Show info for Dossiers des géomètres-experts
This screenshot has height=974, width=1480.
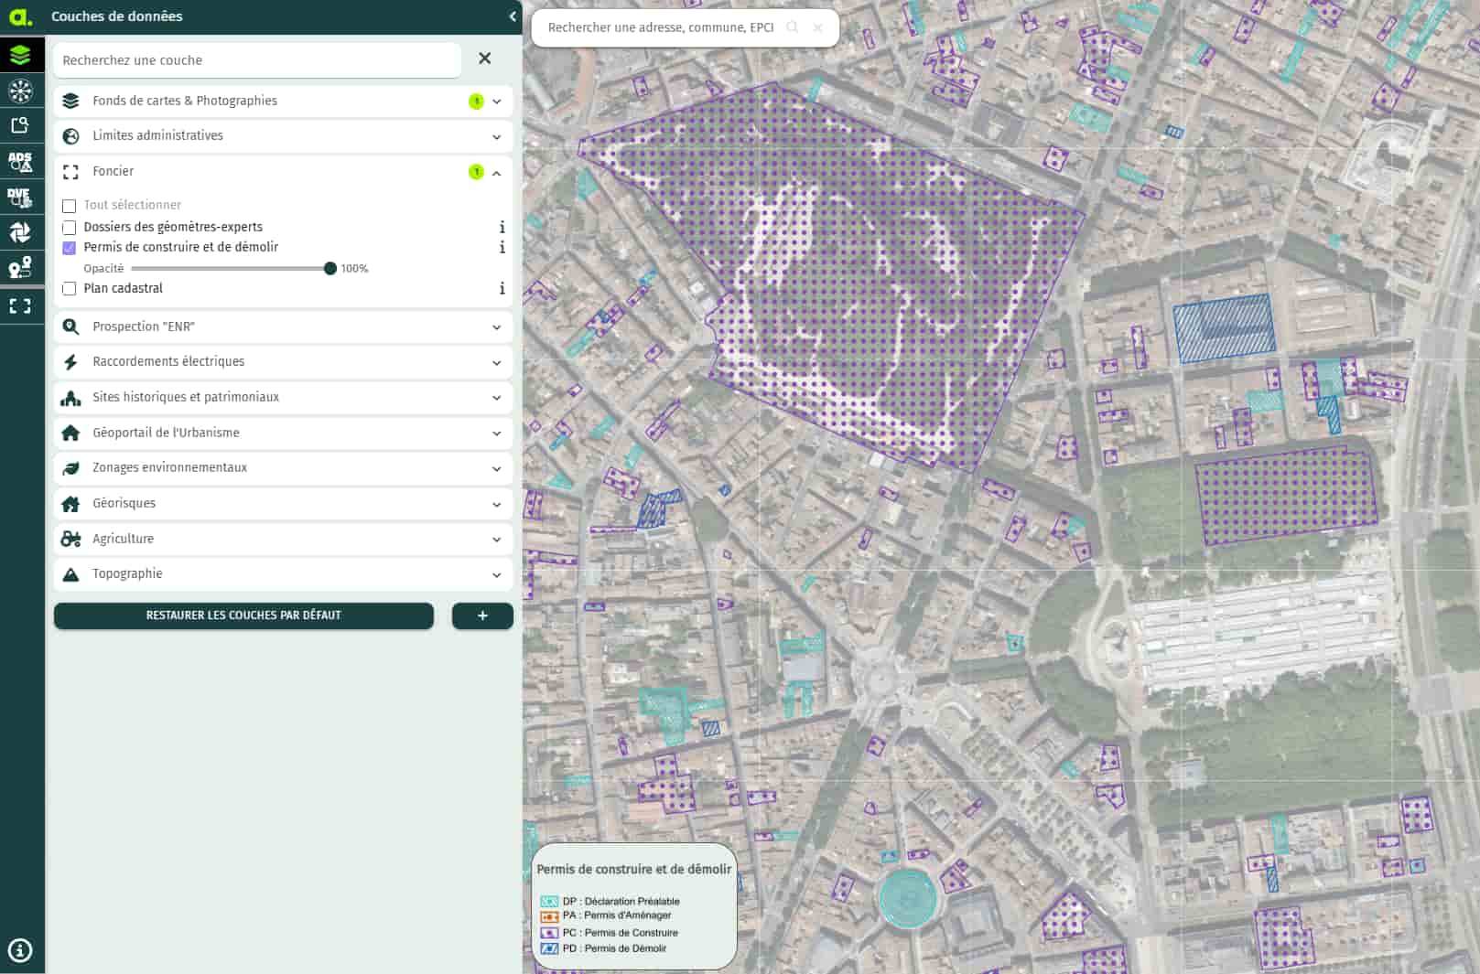(x=502, y=228)
